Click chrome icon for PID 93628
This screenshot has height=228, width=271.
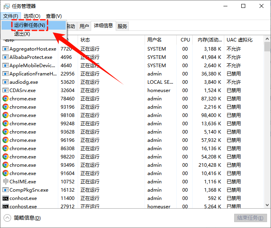click(6, 132)
